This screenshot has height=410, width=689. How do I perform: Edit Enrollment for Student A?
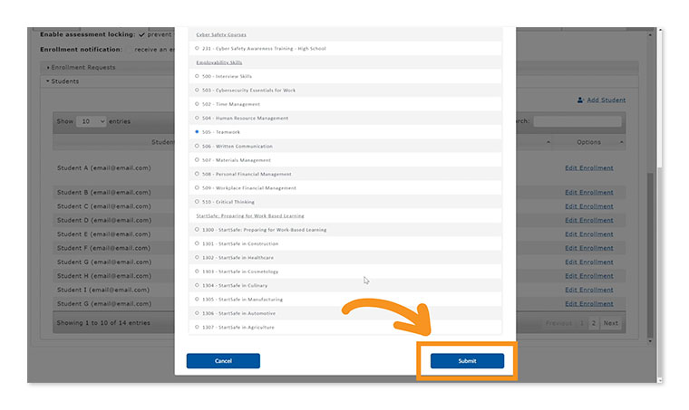click(588, 168)
